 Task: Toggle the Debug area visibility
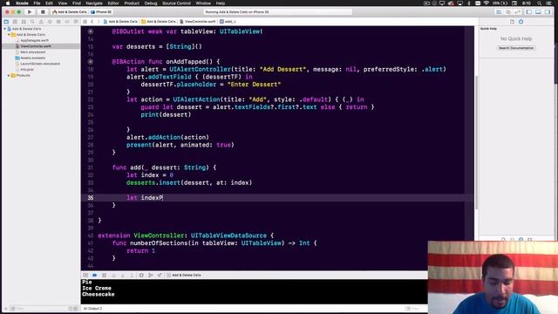(539, 11)
